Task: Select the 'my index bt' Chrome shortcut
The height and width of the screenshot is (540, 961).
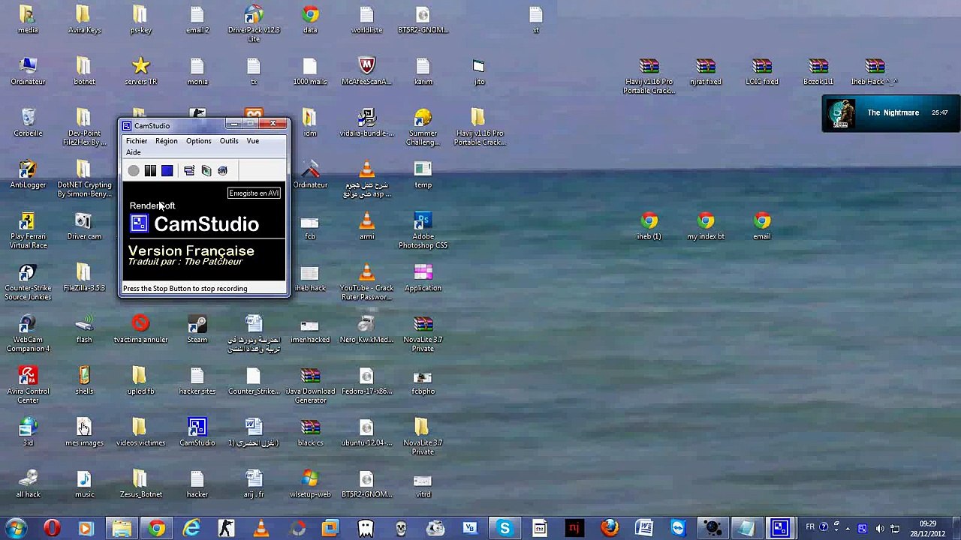Action: click(705, 226)
